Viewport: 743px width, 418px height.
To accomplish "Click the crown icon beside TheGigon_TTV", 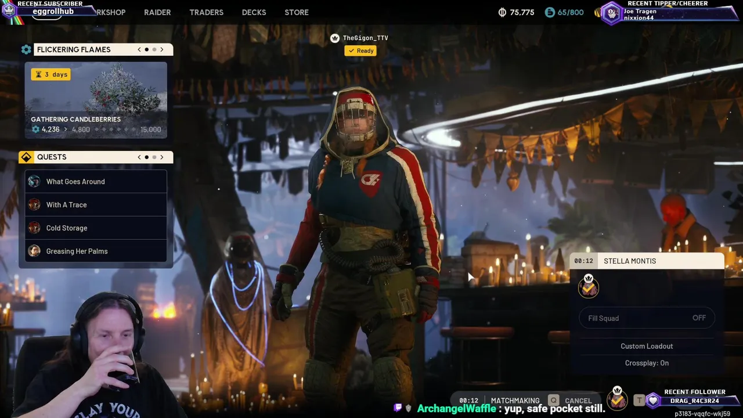I will [335, 38].
